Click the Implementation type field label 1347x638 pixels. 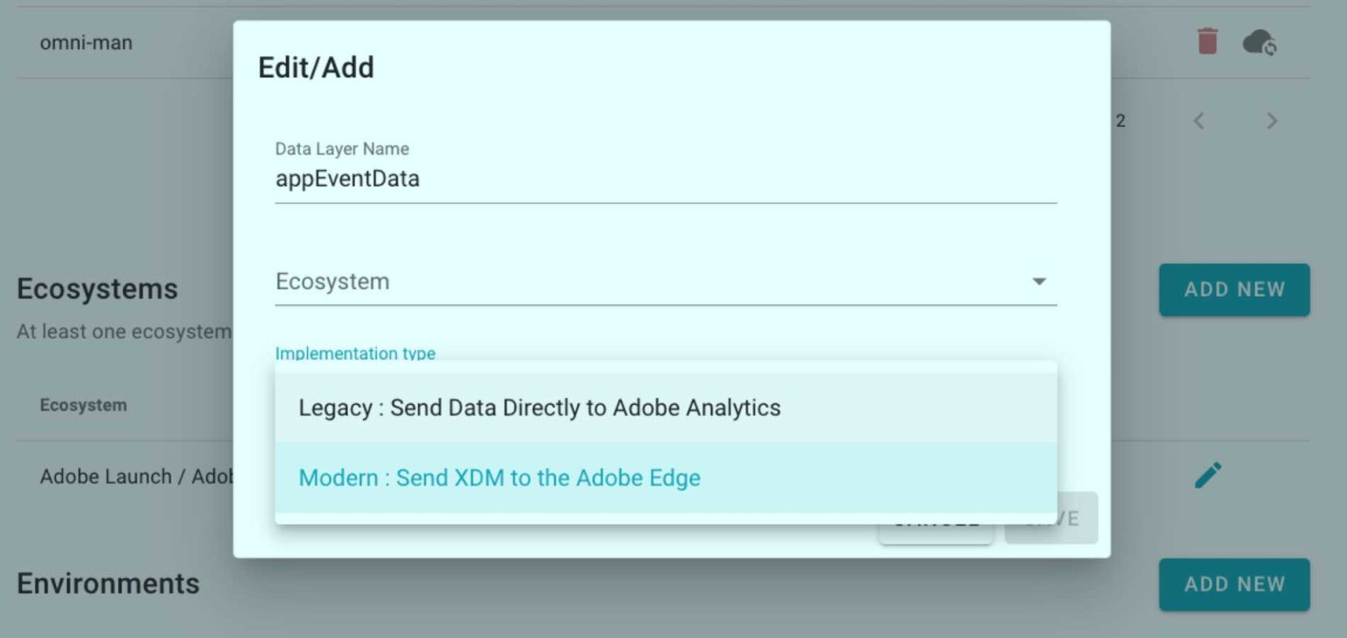[x=355, y=353]
